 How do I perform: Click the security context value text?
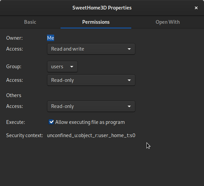click(91, 135)
